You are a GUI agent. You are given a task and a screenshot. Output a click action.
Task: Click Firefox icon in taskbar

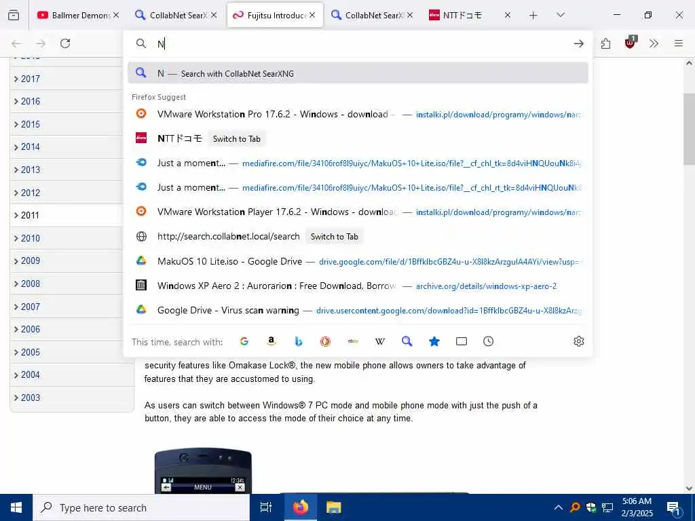(300, 507)
